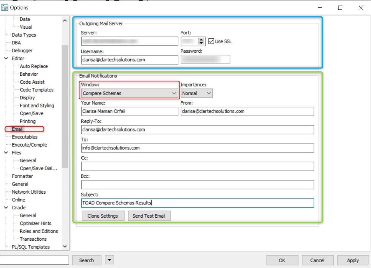Open the Importance dropdown set to Normal
The height and width of the screenshot is (268, 371).
197,93
